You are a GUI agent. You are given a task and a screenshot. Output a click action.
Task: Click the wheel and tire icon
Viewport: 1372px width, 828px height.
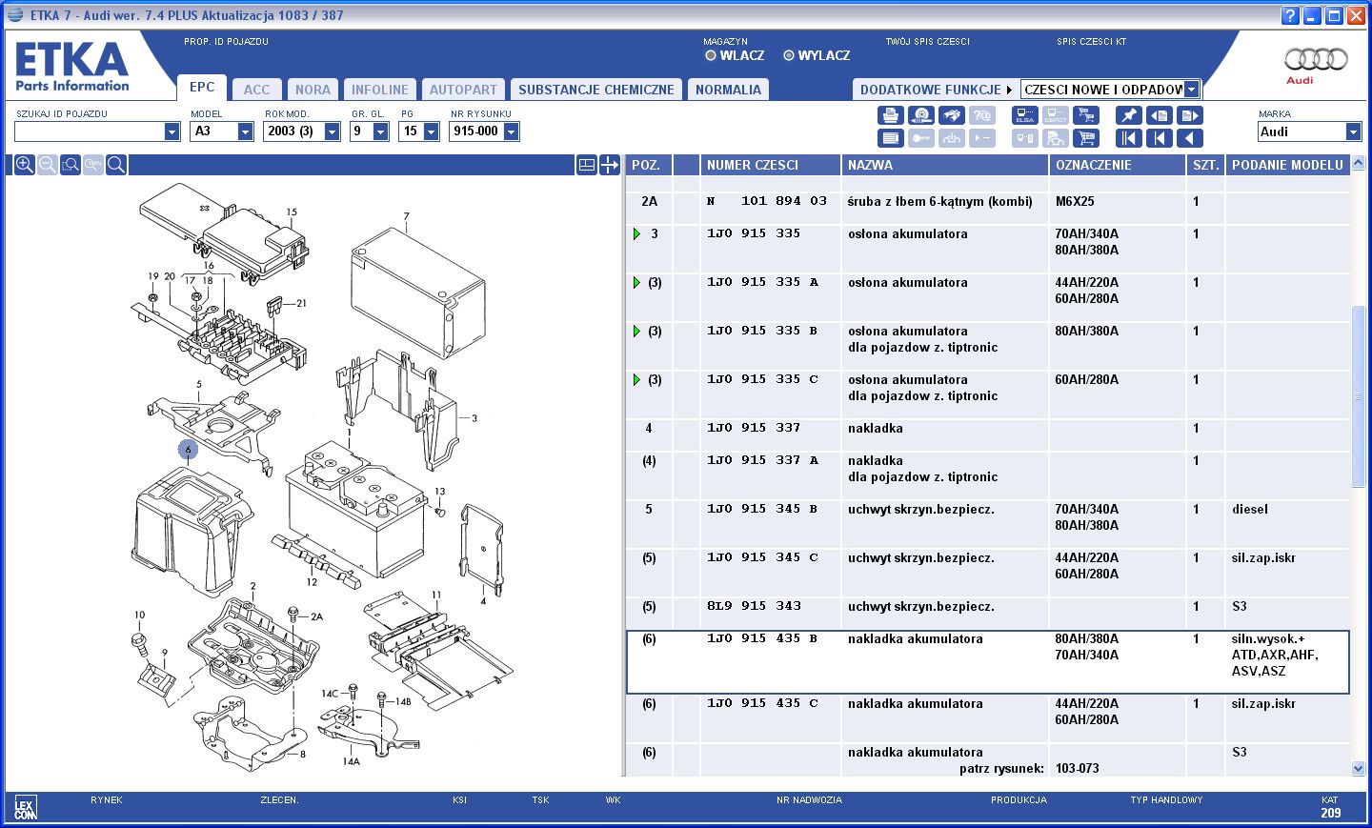point(921,115)
